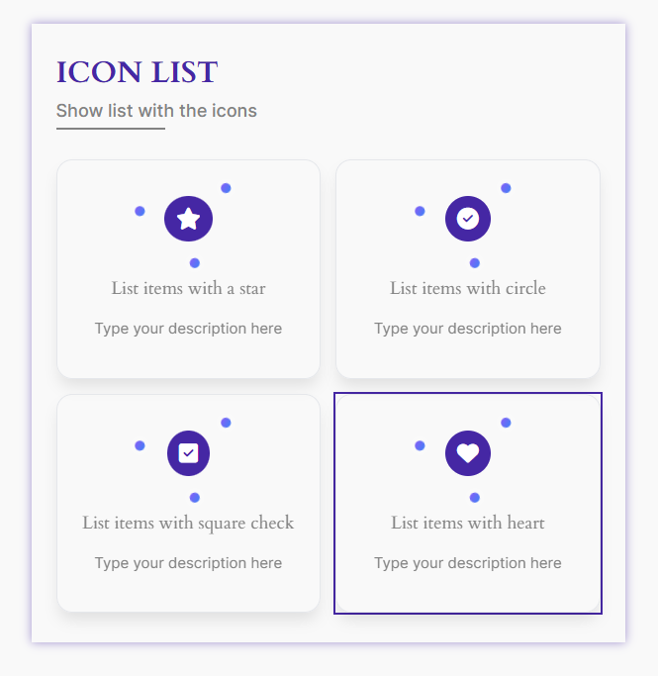Click the star icon circle

[x=188, y=219]
